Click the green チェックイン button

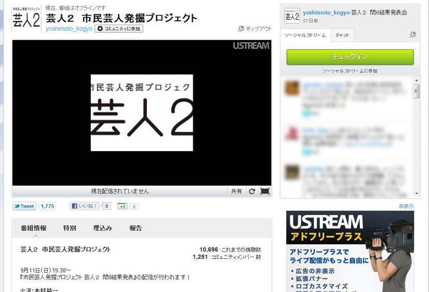click(350, 57)
